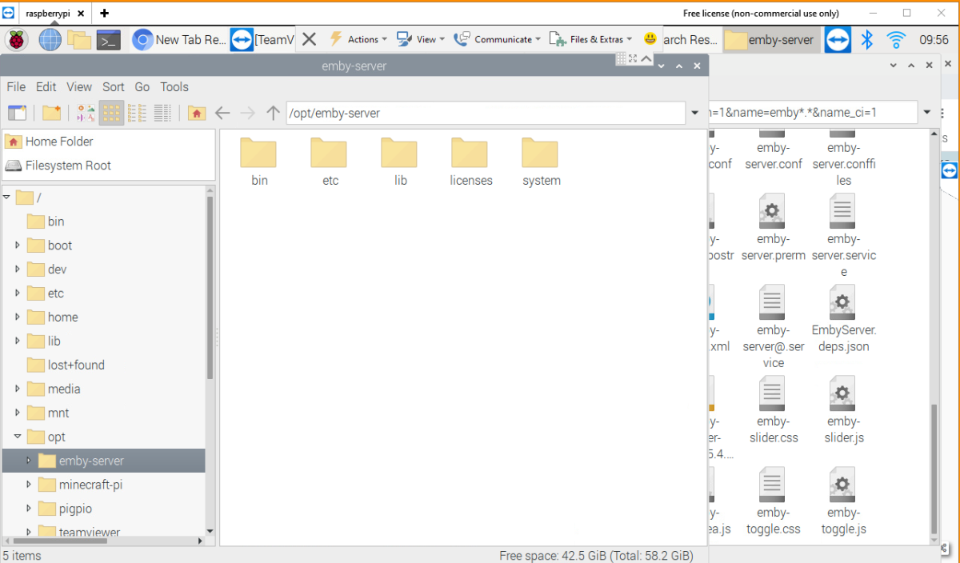
Task: Create a new folder with toolbar icon
Action: click(x=52, y=114)
